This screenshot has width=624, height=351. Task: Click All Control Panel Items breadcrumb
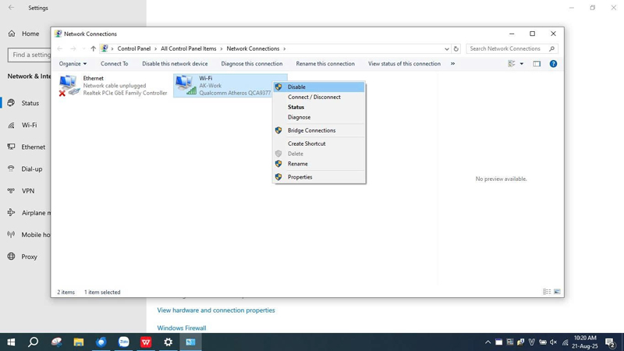click(x=188, y=48)
